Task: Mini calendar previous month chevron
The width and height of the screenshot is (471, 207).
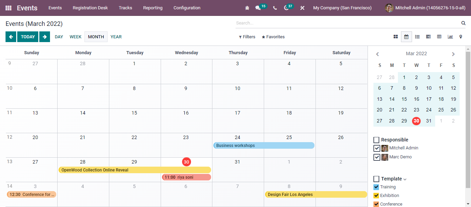Action: 378,54
